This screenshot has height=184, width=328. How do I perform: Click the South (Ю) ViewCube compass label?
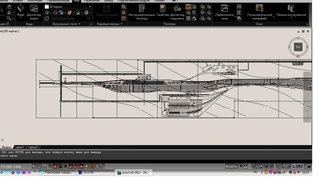tap(298, 56)
